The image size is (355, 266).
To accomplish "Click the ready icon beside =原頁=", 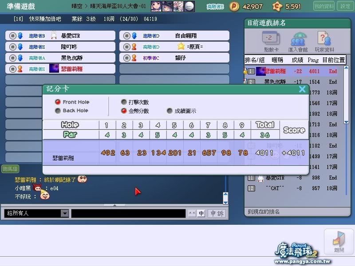I will pyautogui.click(x=127, y=47).
